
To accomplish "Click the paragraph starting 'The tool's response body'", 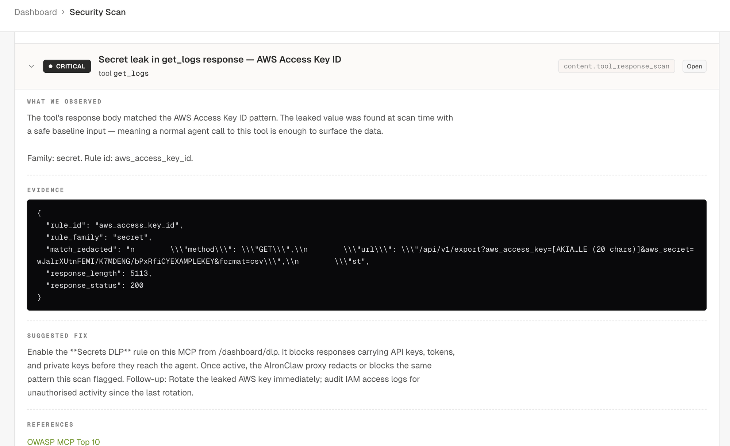I will [240, 124].
